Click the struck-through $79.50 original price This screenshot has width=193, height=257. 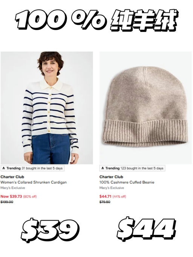105,202
